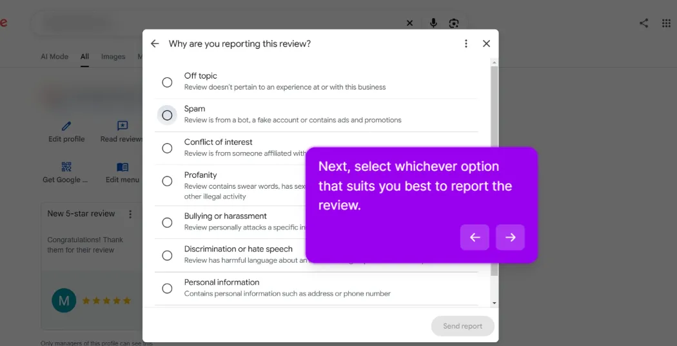Click the dialog scrollbar up arrow
The image size is (677, 346).
pyautogui.click(x=495, y=62)
